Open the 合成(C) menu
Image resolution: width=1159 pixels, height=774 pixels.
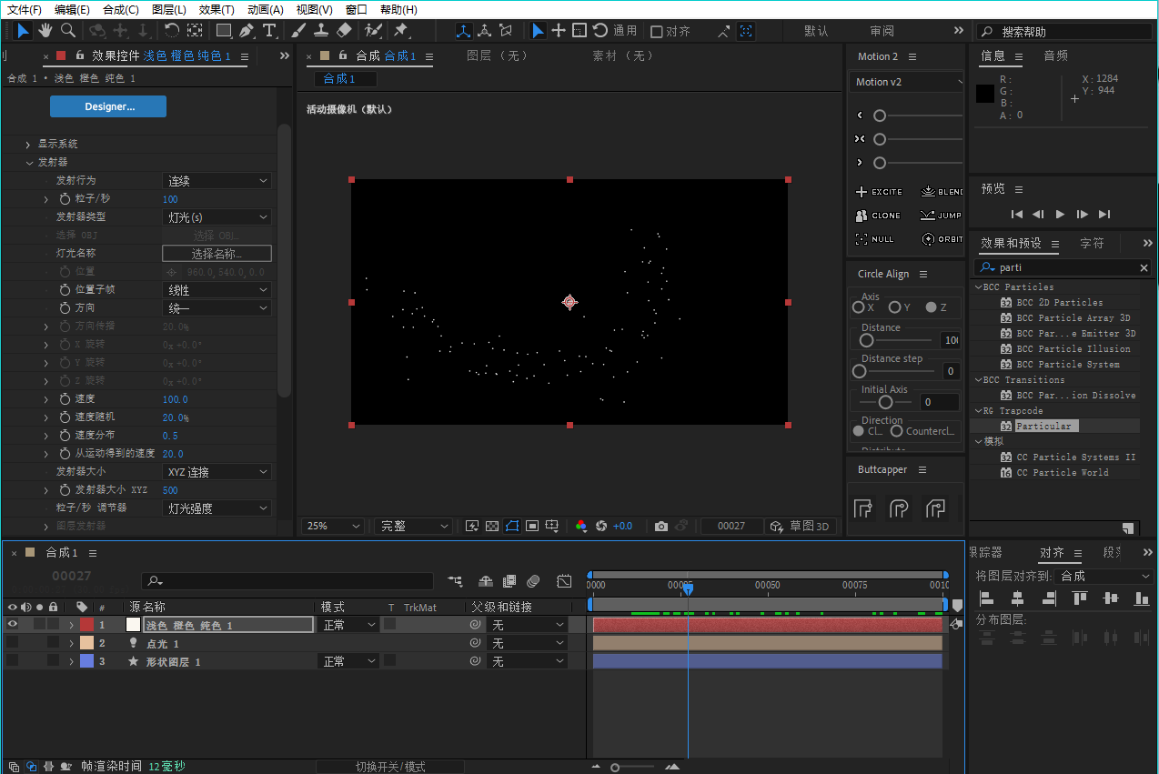click(x=121, y=9)
